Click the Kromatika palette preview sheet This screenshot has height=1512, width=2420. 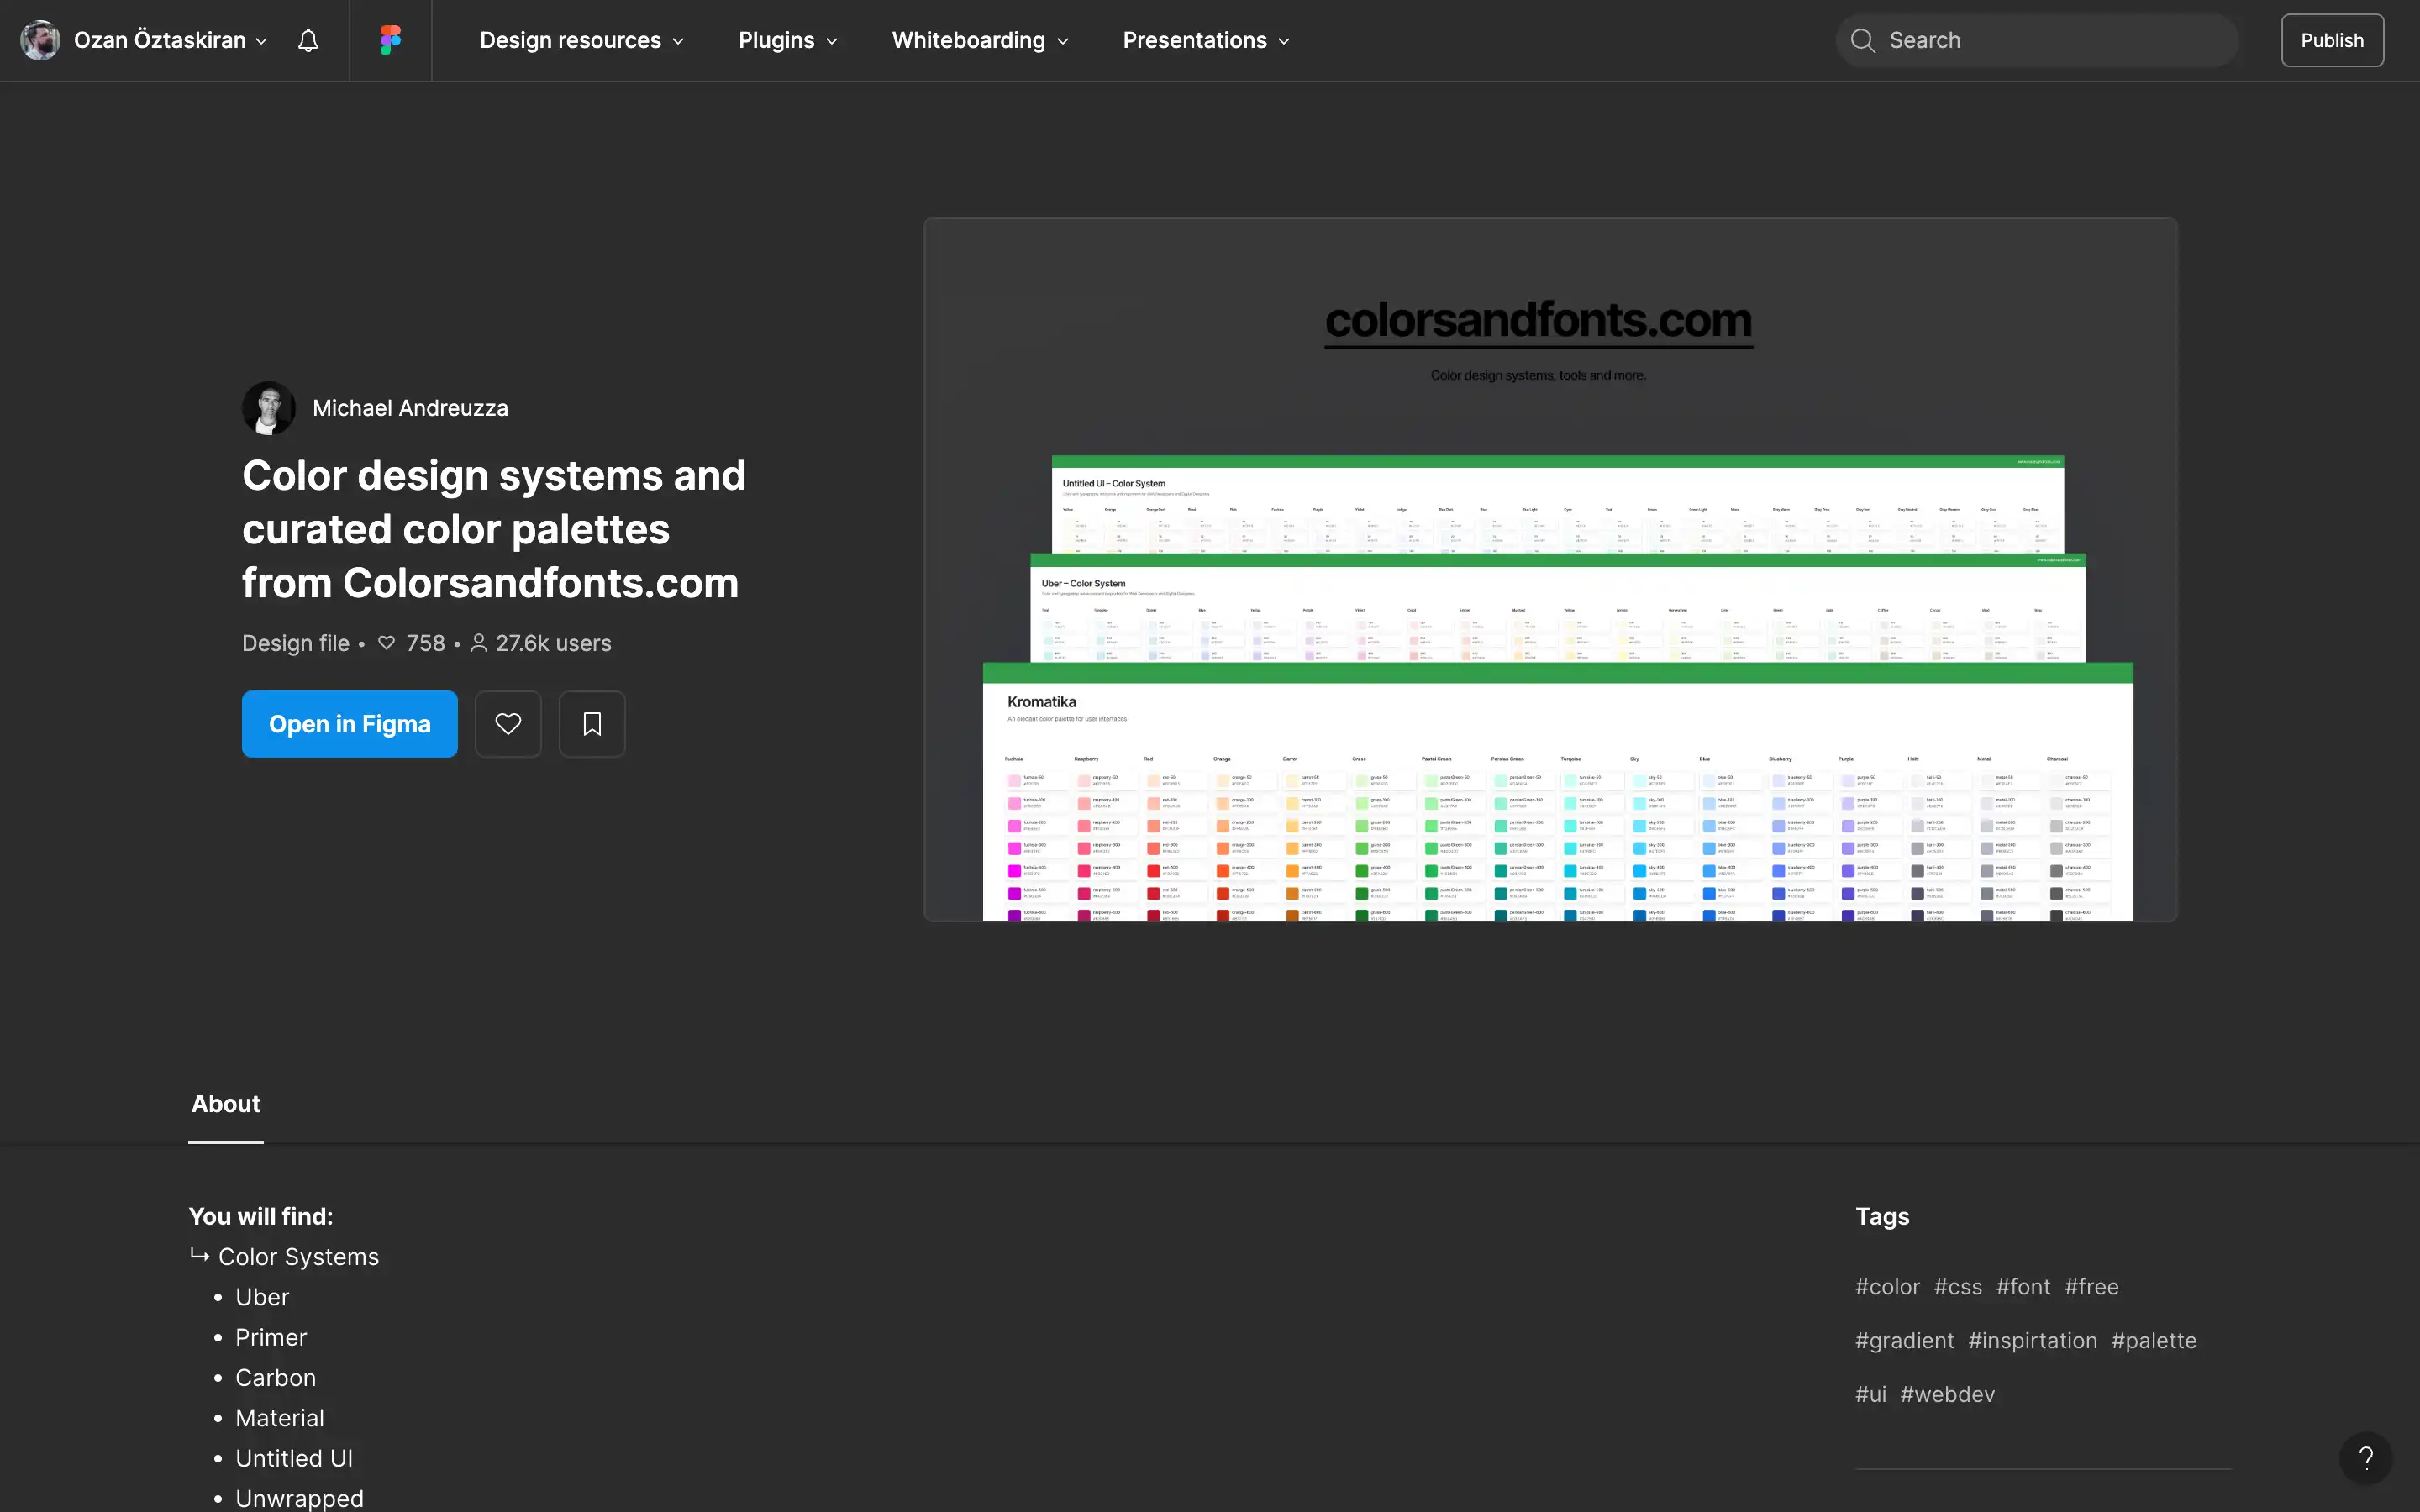coord(1558,792)
